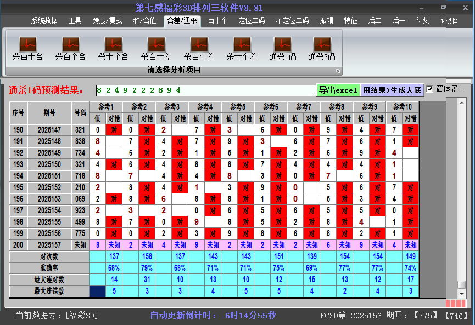Switch to the 定位二码 tab
The image size is (475, 325).
[252, 21]
